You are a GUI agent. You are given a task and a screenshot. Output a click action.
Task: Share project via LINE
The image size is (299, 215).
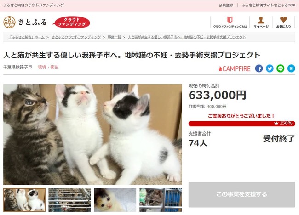pyautogui.click(x=280, y=68)
